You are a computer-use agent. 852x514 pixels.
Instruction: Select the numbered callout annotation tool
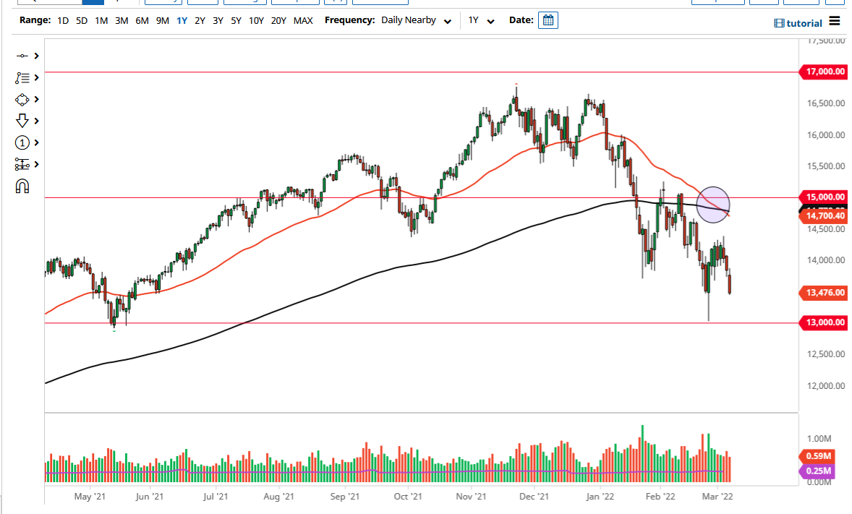coord(22,142)
